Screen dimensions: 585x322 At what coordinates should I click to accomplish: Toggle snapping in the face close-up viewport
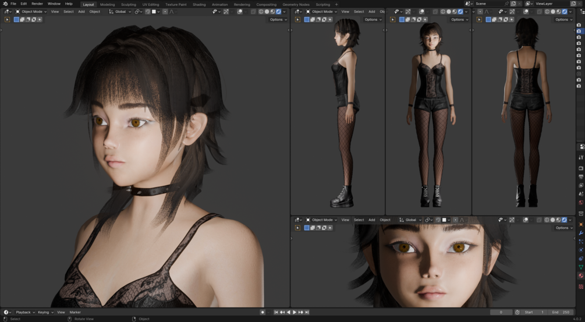438,220
